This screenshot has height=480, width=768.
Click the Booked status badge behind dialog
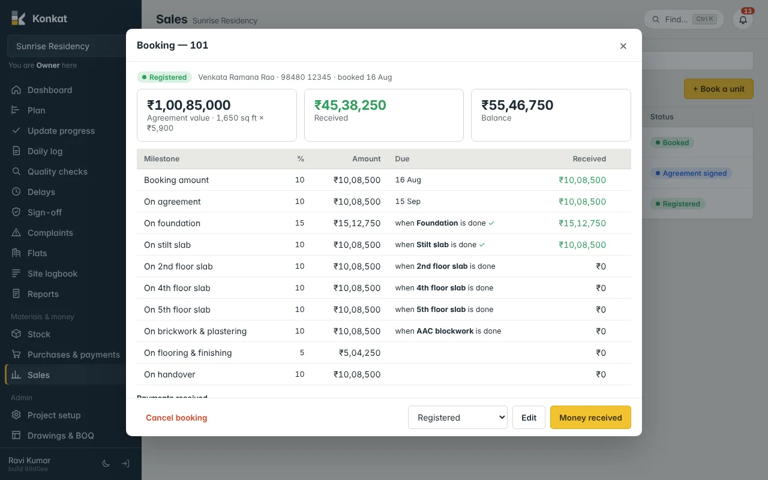(x=672, y=143)
